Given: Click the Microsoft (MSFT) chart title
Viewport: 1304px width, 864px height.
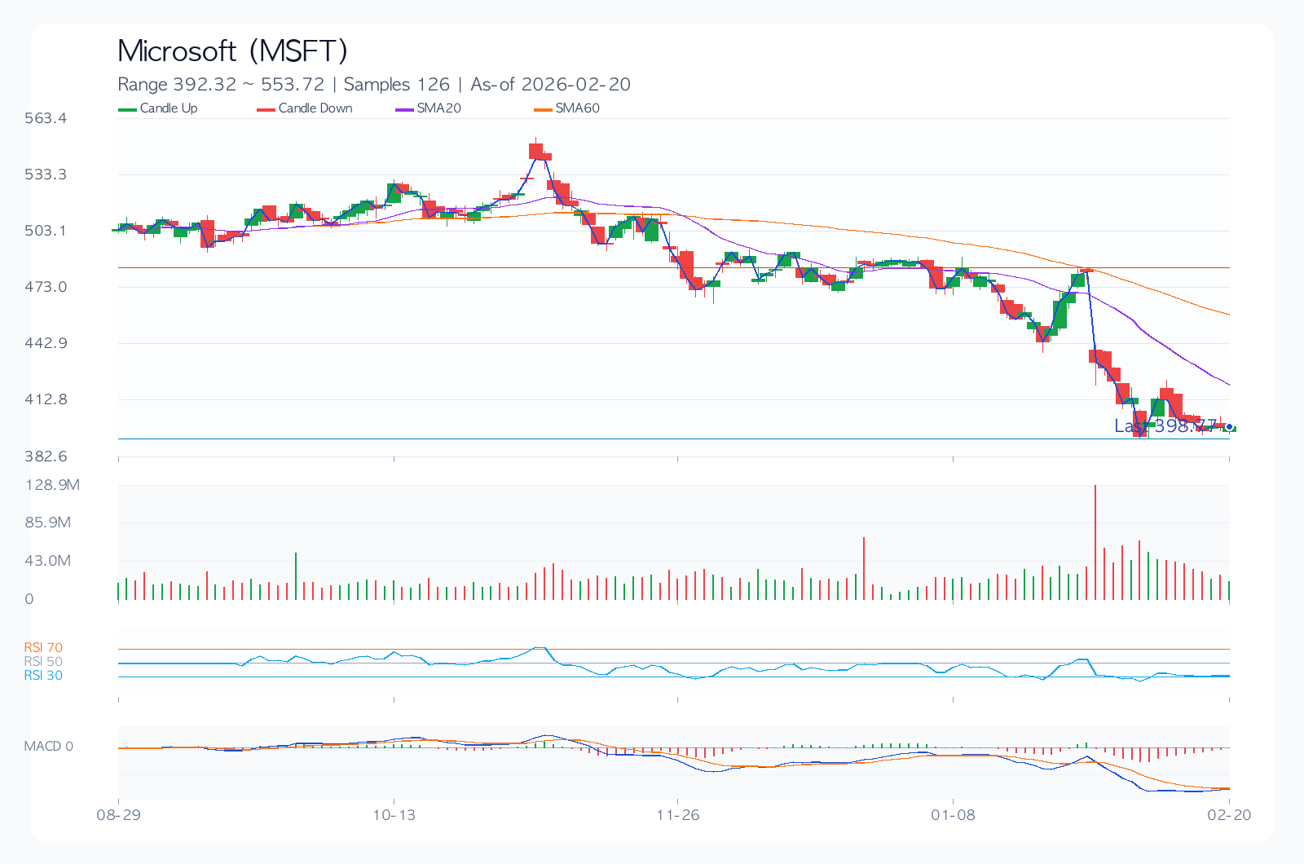Looking at the screenshot, I should (x=232, y=51).
